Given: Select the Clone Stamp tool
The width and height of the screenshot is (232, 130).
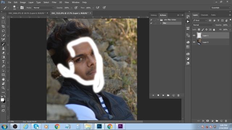Looking at the screenshot, I should point(3,48).
